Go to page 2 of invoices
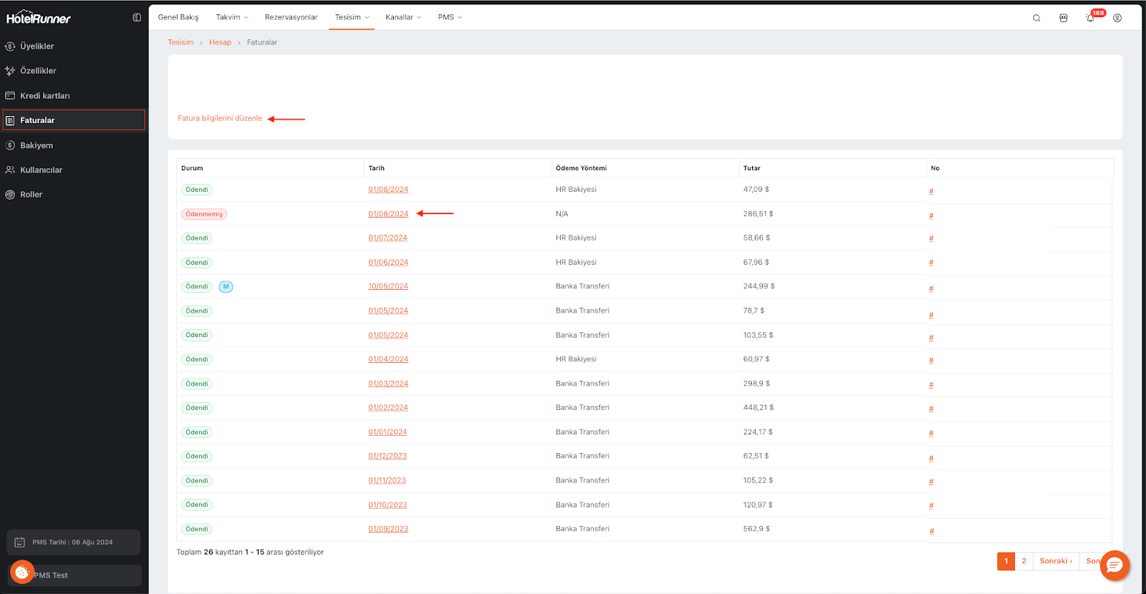 click(1024, 561)
